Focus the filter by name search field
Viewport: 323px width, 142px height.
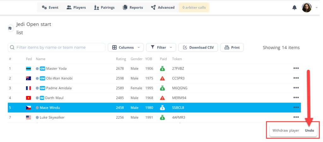[57, 47]
